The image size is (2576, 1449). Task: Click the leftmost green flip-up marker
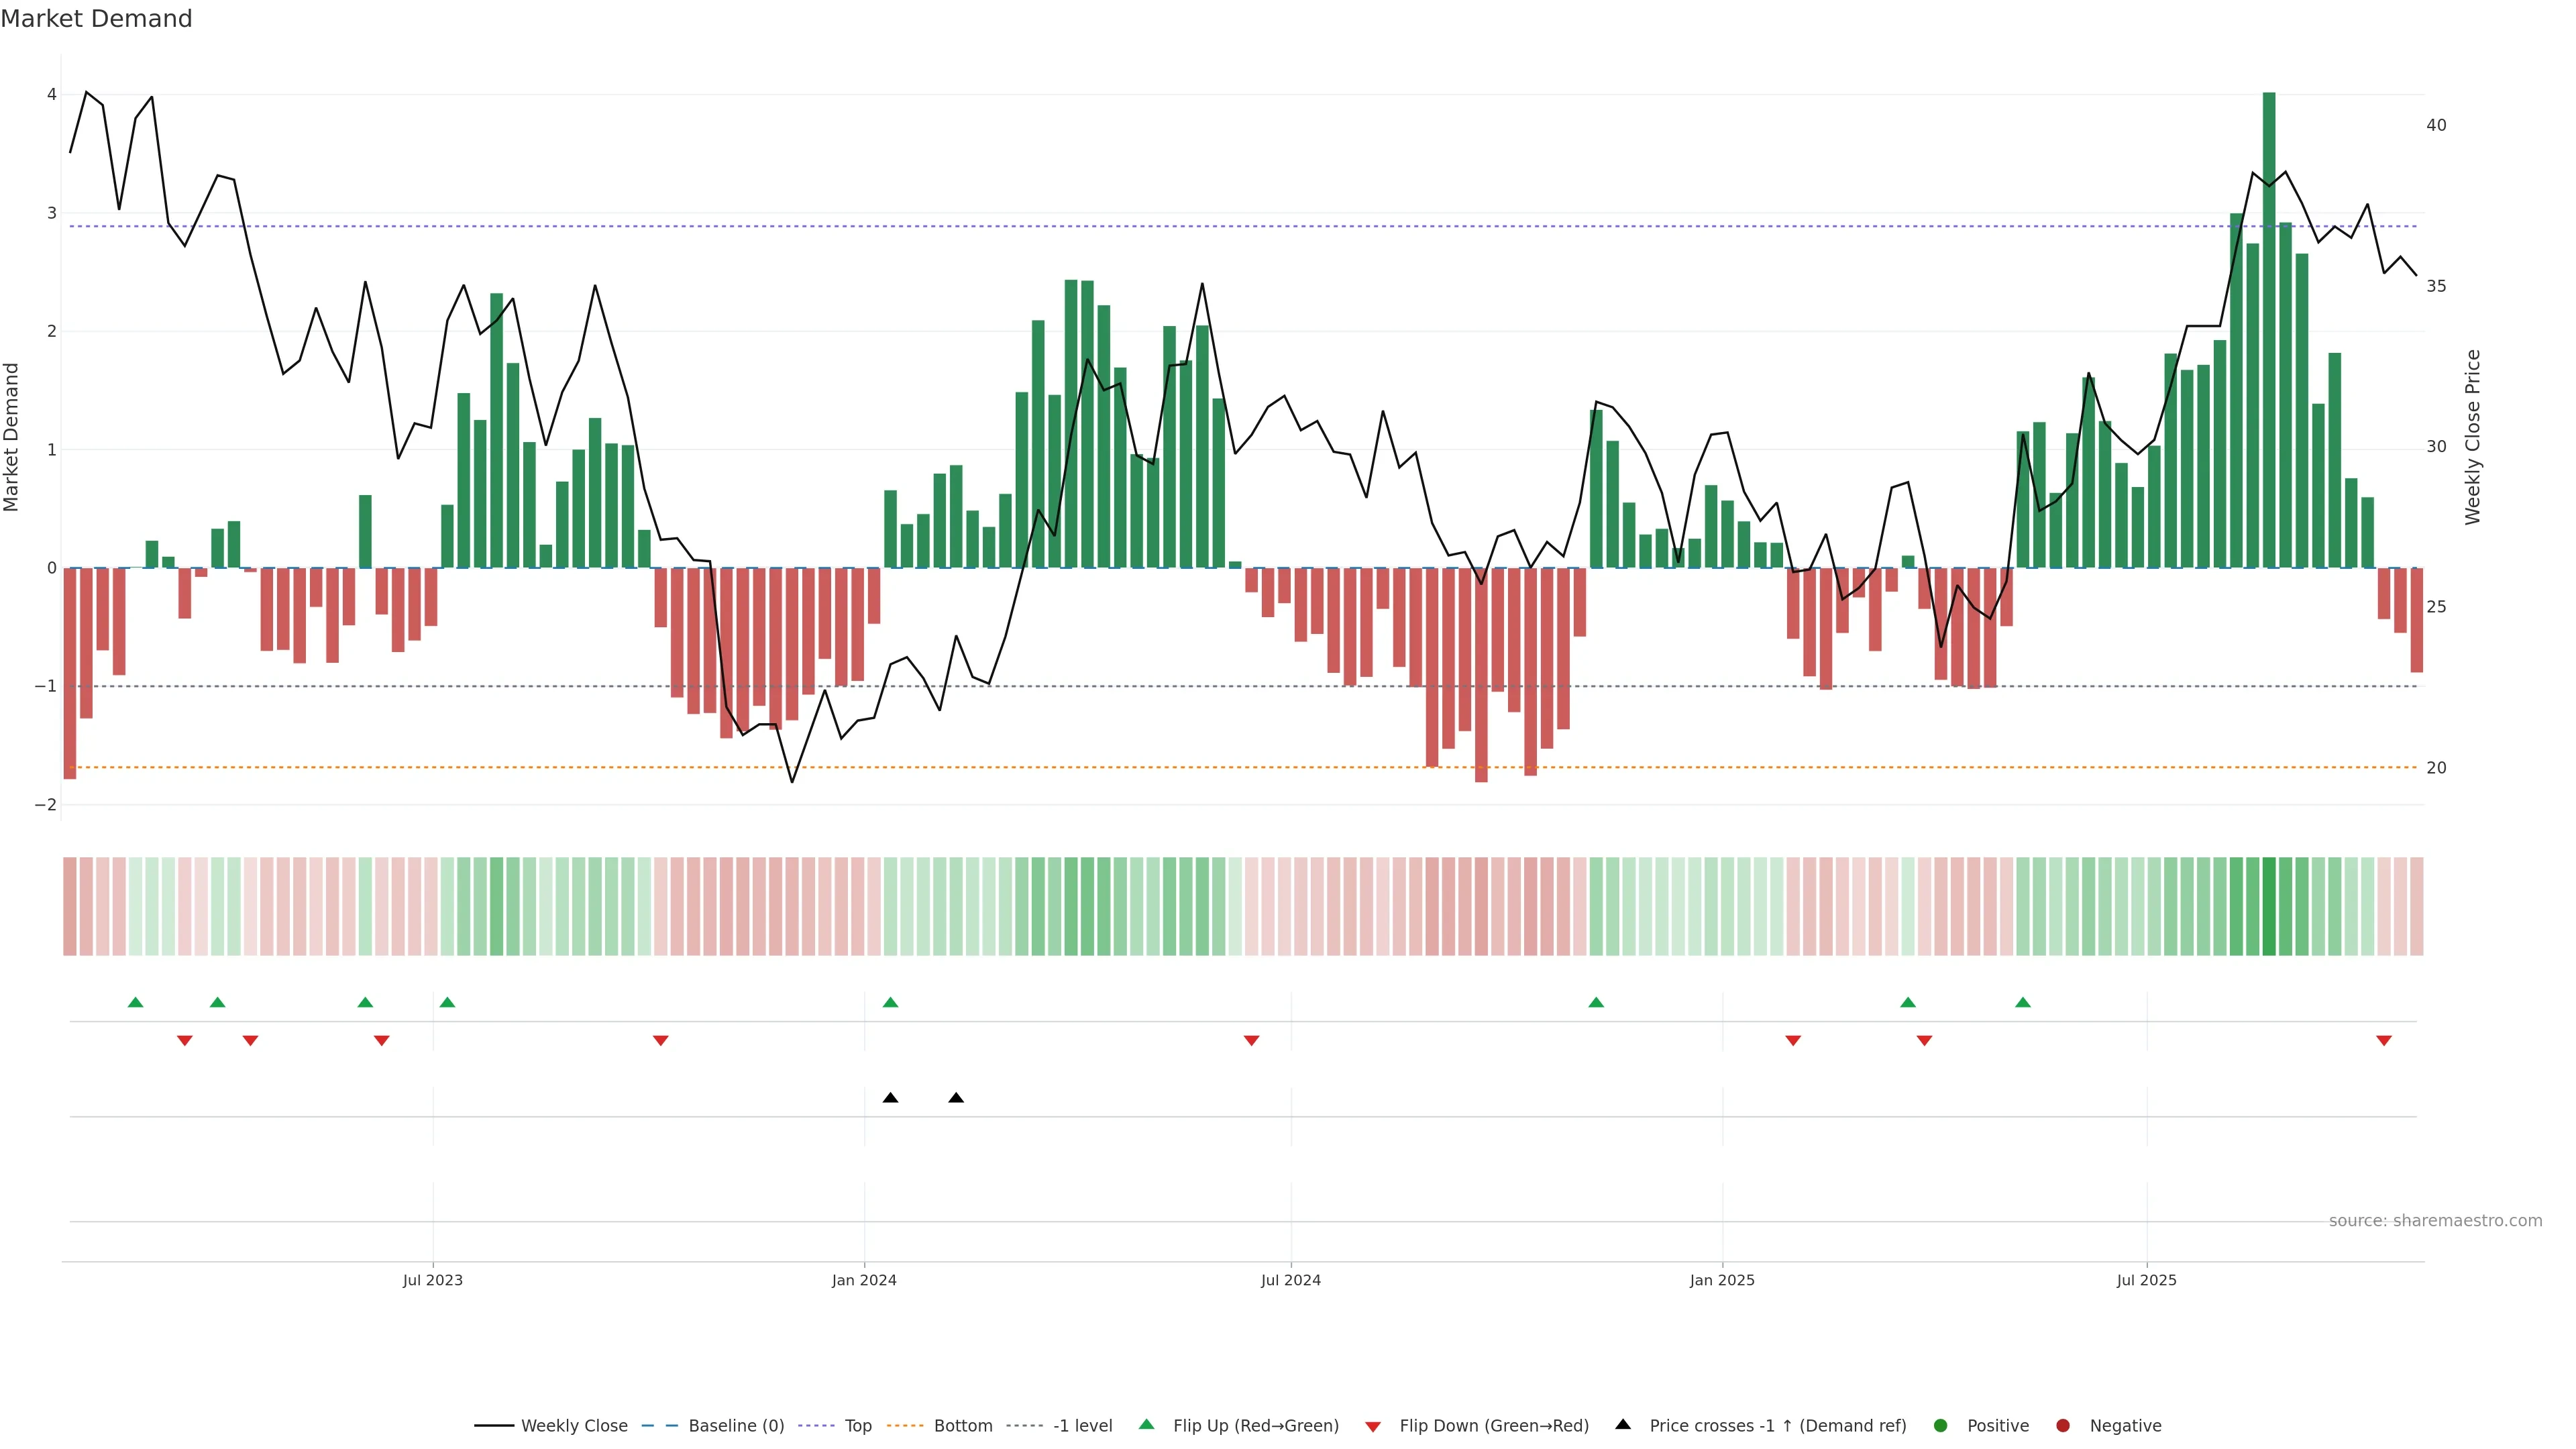point(136,1002)
